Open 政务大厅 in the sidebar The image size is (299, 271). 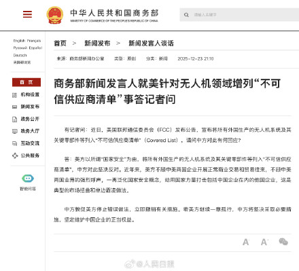(30, 131)
